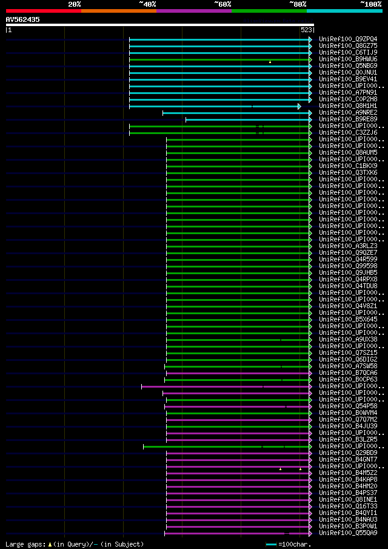Select the UniRef100_B4QYI1 label
This screenshot has width=388, height=549.
click(x=348, y=513)
